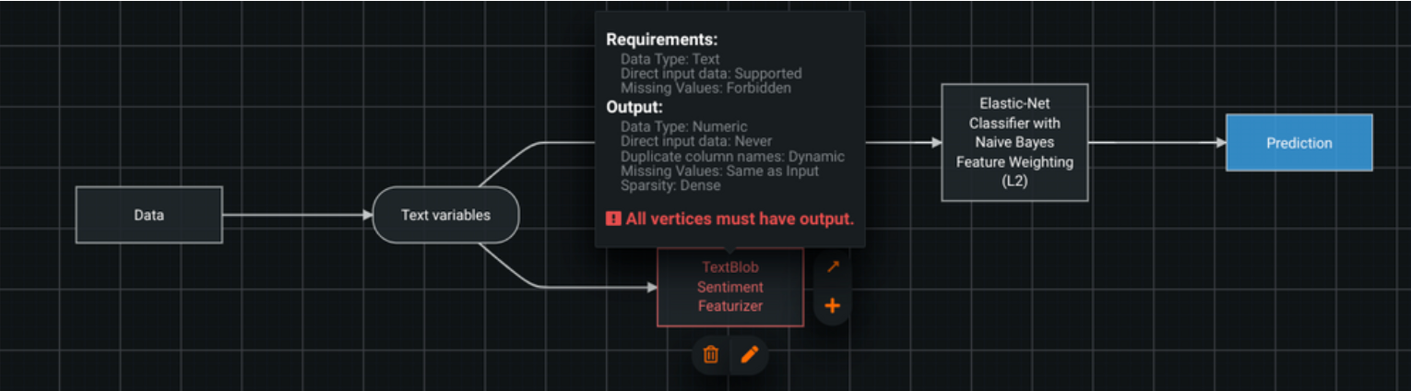Delete the TextBlob node with trash icon

pyautogui.click(x=711, y=354)
